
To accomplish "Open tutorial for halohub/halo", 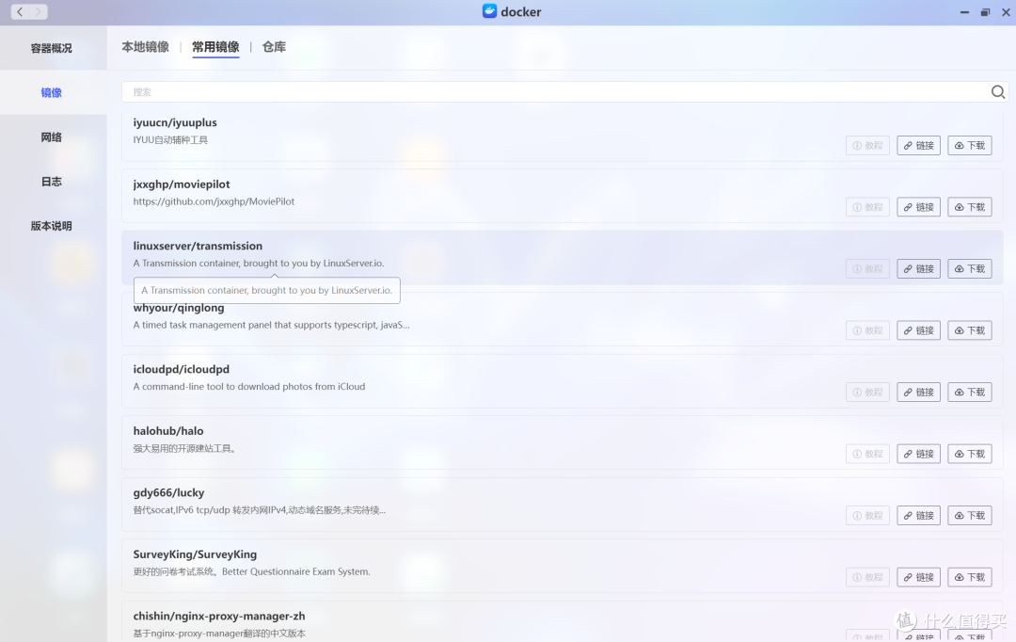I will point(867,454).
